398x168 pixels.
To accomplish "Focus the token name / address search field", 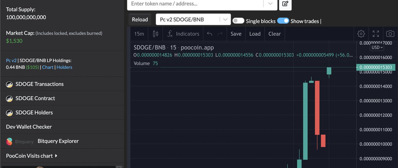I will tap(196, 4).
